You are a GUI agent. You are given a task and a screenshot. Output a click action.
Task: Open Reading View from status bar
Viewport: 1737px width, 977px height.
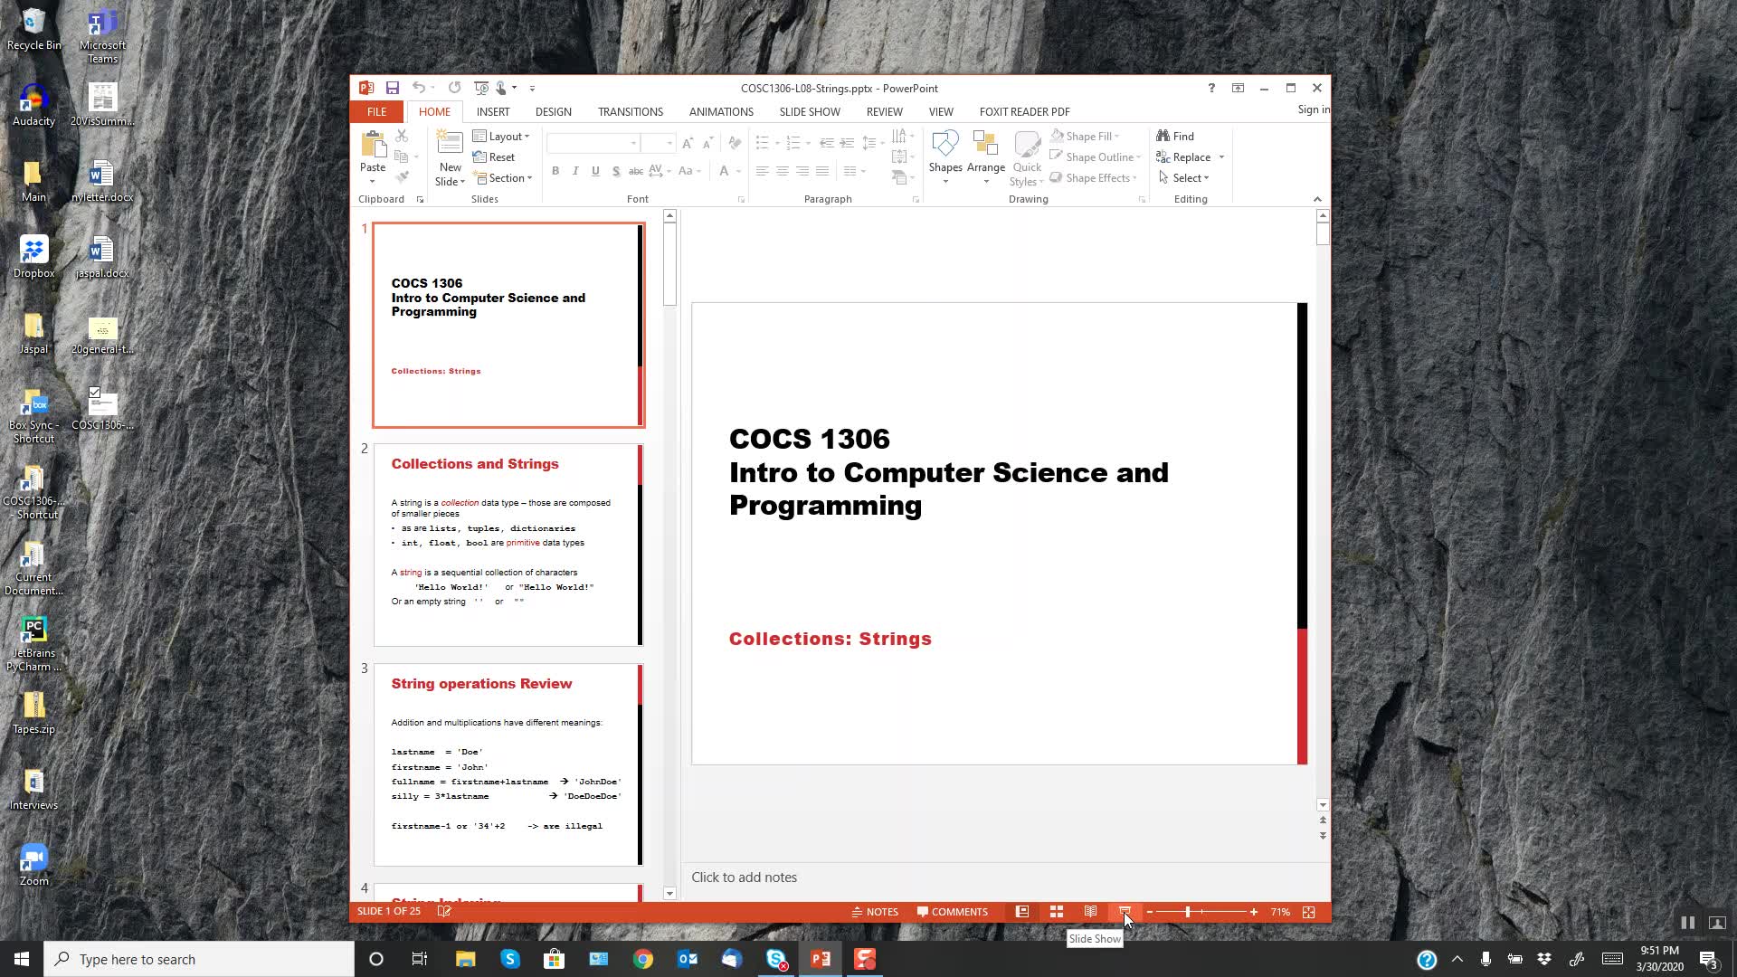tap(1090, 912)
